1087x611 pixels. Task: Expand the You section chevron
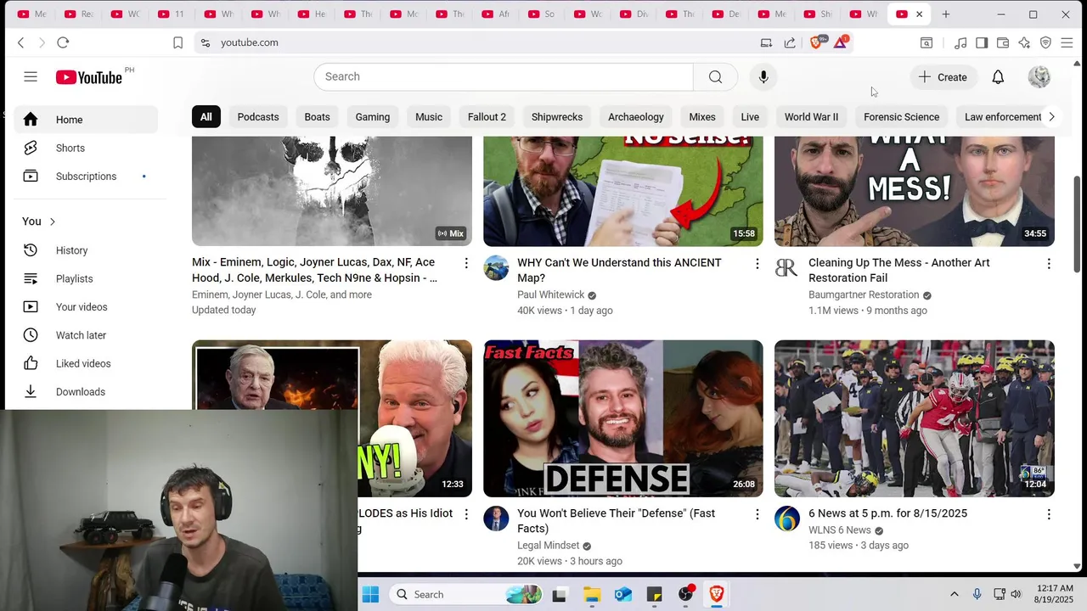52,221
